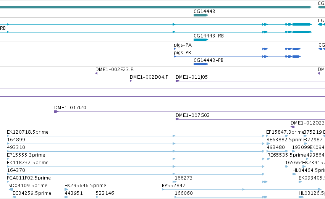The image size is (325, 199).
Task: Click the 522146 arrow feature
Action: click(97, 197)
